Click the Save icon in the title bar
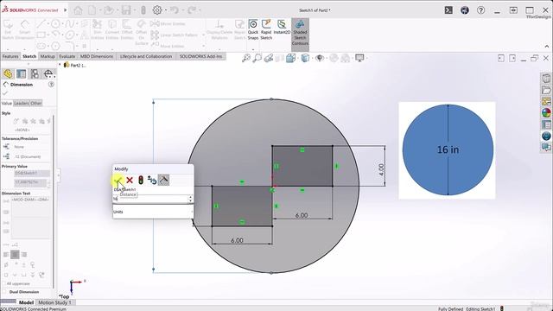This screenshot has height=311, width=553. (x=126, y=10)
